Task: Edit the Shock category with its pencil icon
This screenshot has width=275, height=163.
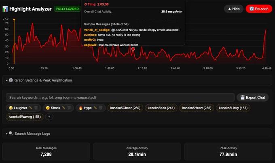Action: 63,108
